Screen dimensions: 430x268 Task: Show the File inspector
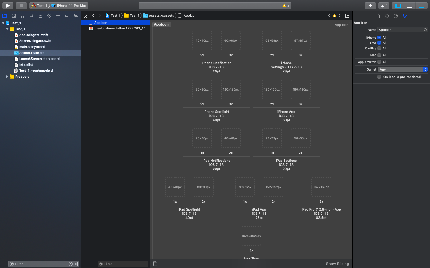pos(378,16)
